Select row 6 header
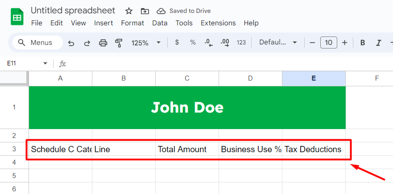This screenshot has width=393, height=194. click(x=14, y=188)
